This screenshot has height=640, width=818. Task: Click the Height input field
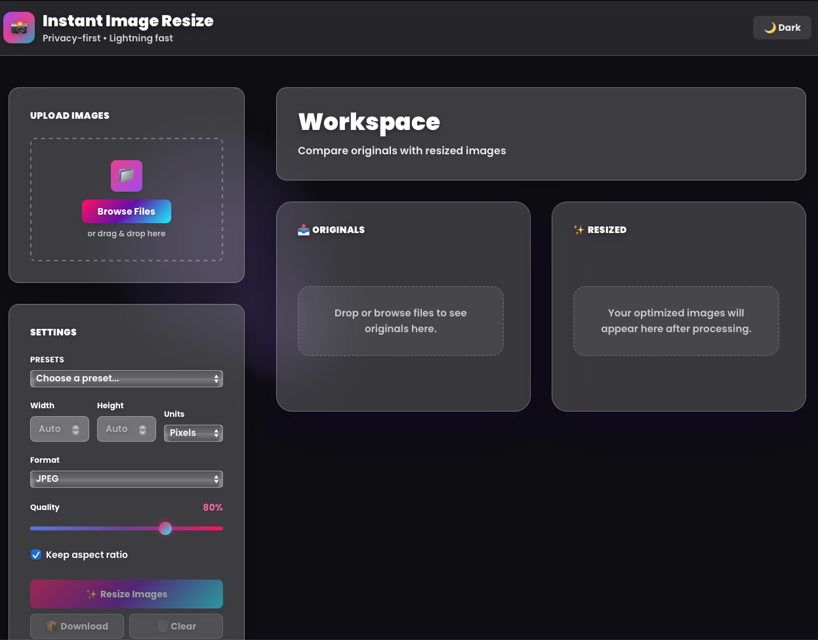click(x=127, y=429)
